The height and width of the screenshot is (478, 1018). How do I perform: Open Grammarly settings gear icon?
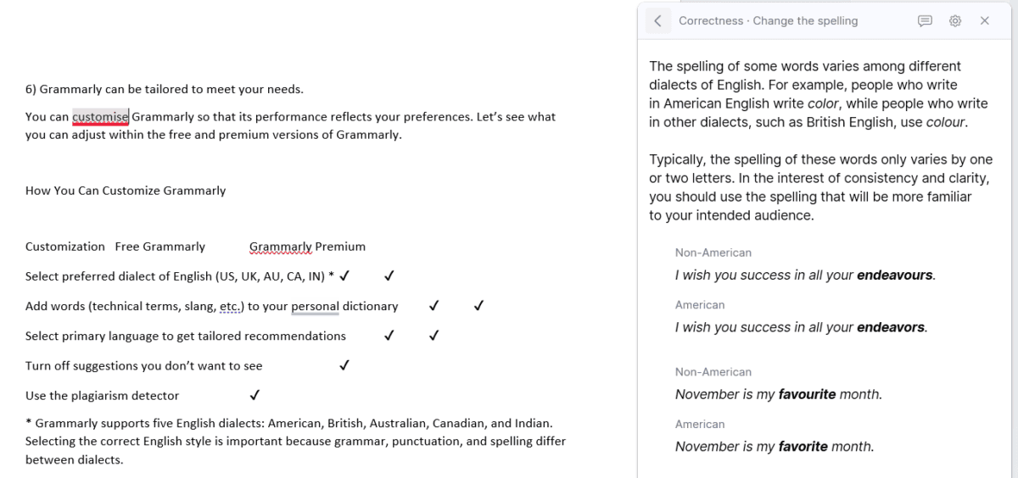click(x=955, y=21)
